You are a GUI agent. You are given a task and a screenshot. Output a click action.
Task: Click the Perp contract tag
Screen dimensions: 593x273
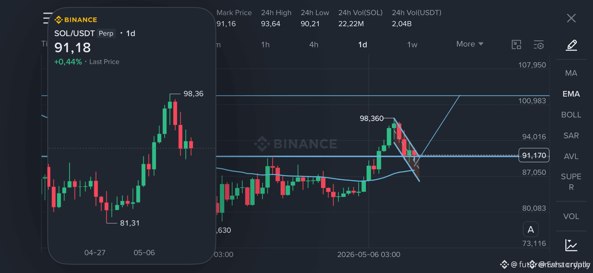106,33
